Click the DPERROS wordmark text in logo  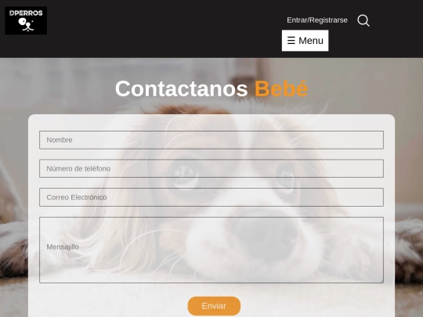(x=26, y=13)
